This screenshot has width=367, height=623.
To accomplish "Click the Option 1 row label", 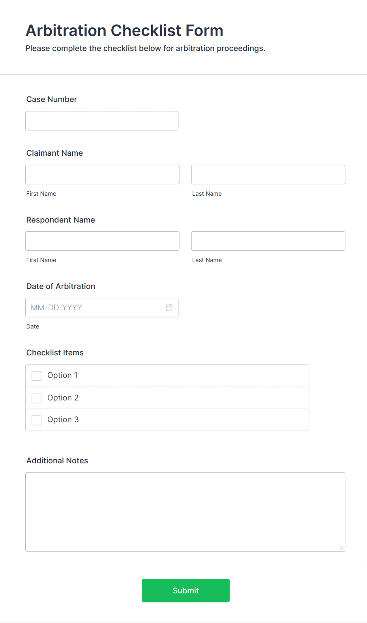I will [x=62, y=375].
